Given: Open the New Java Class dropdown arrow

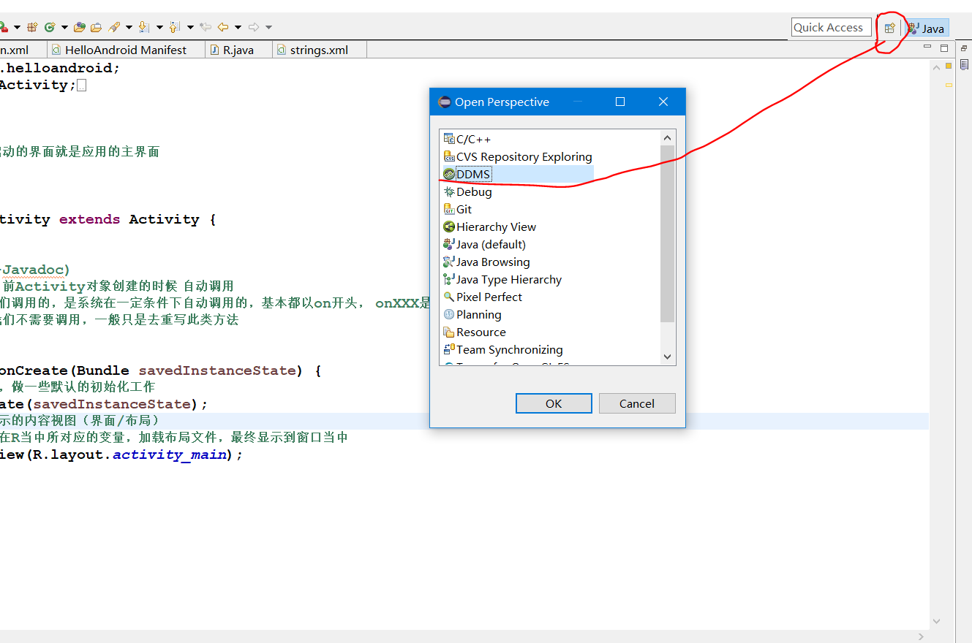Looking at the screenshot, I should coord(64,27).
